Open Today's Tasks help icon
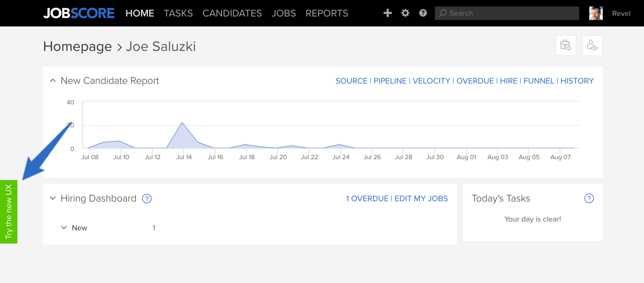 tap(589, 198)
